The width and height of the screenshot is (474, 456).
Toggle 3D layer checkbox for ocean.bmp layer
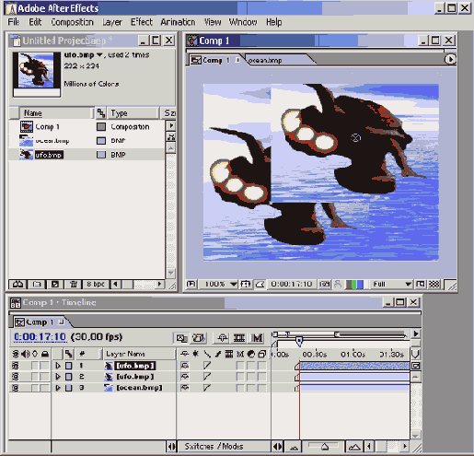261,388
